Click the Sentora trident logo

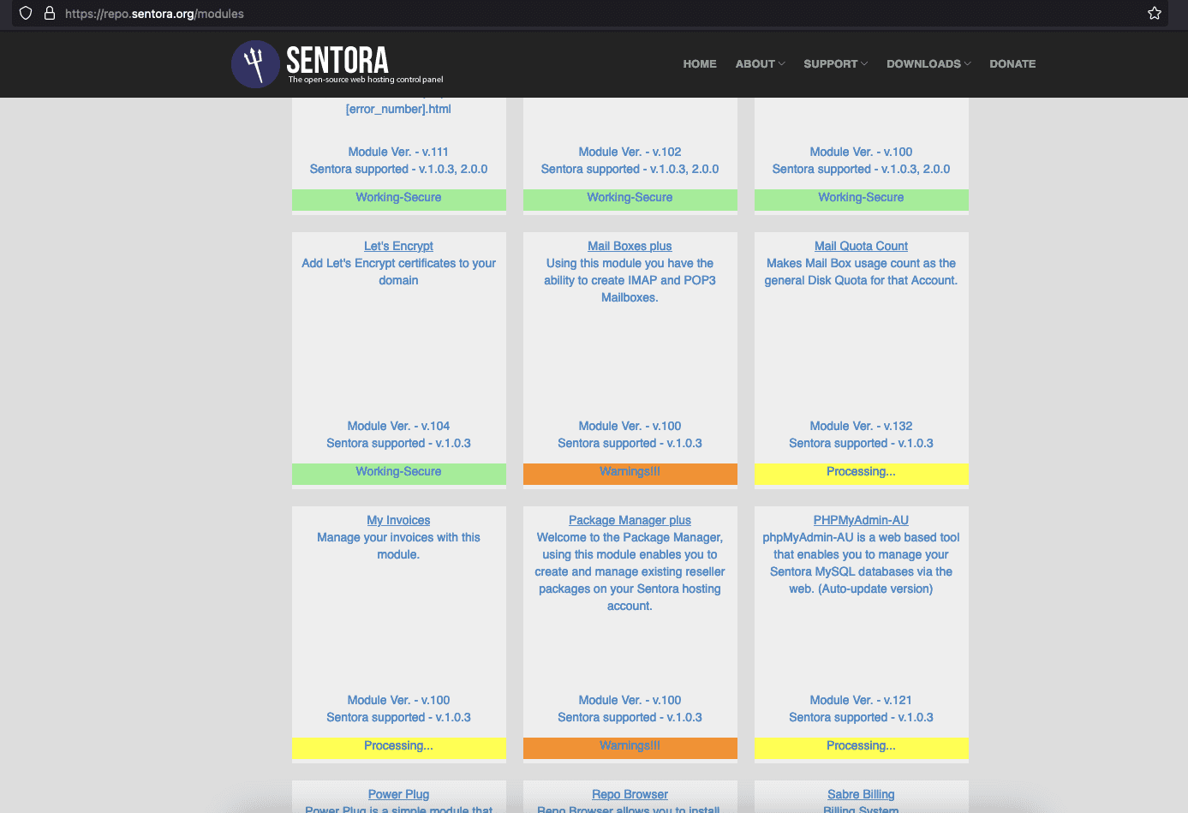255,64
